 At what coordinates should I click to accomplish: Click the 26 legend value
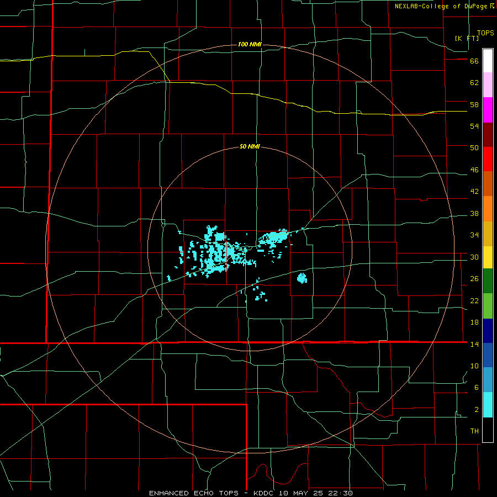pyautogui.click(x=474, y=279)
